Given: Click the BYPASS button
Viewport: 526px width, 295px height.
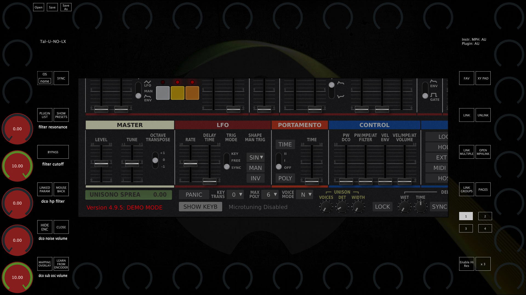Looking at the screenshot, I should 53,152.
